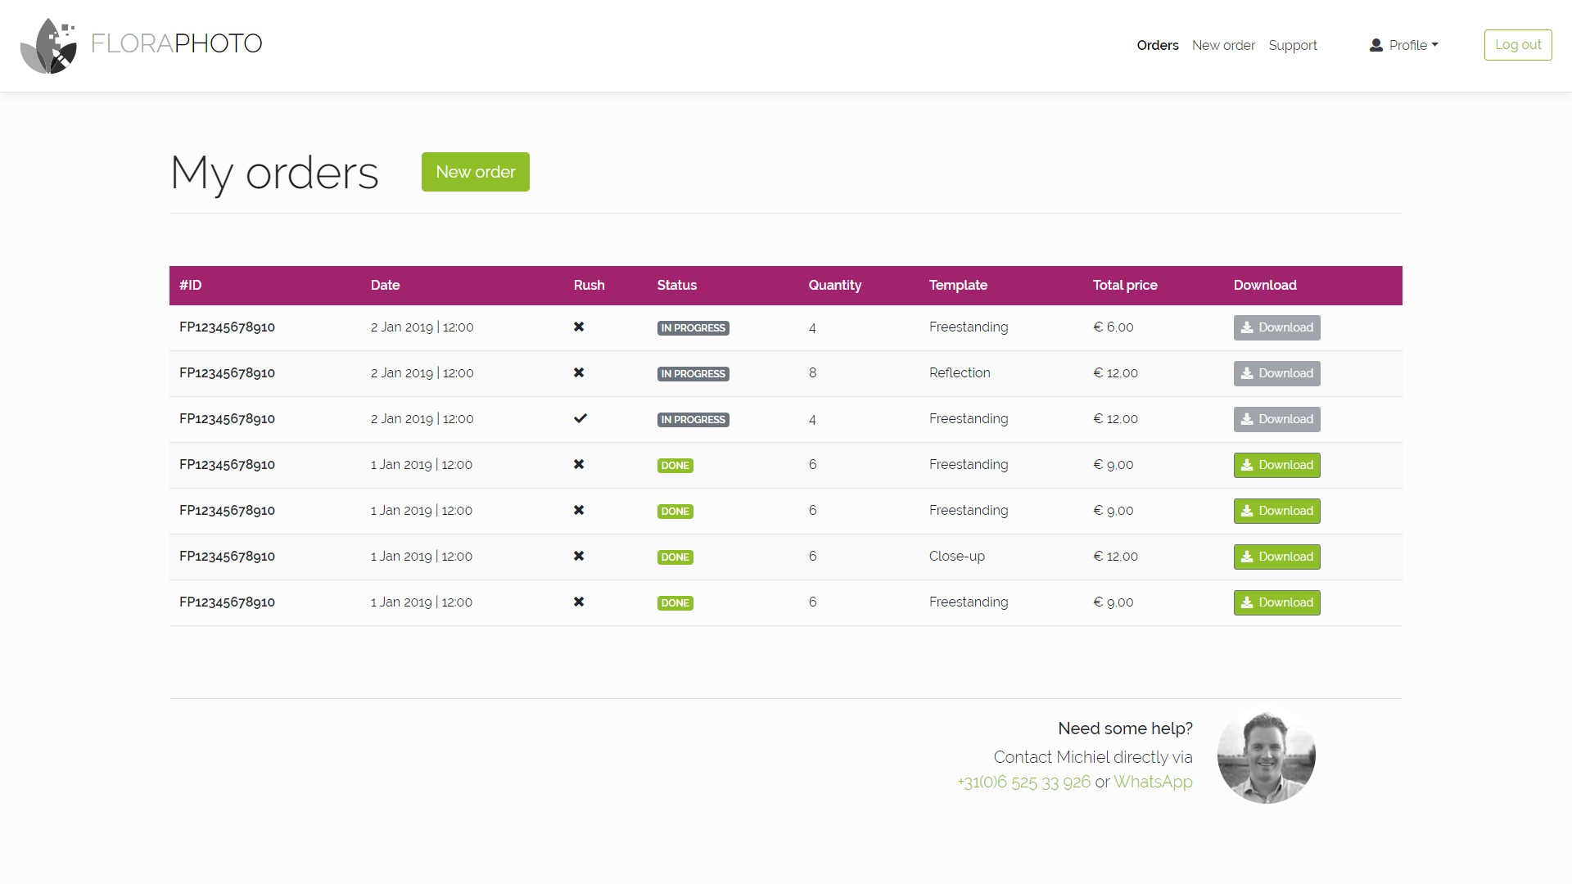Click the 'Reflection' template cell

click(960, 372)
